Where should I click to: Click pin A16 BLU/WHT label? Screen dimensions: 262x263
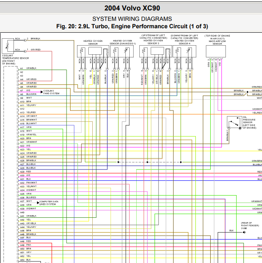click(x=28, y=123)
